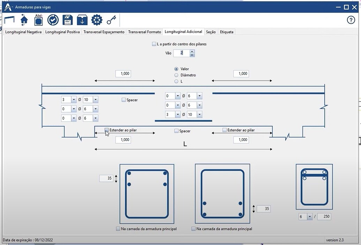Select the Diâmetro radio option
The image size is (361, 245).
[x=176, y=75]
